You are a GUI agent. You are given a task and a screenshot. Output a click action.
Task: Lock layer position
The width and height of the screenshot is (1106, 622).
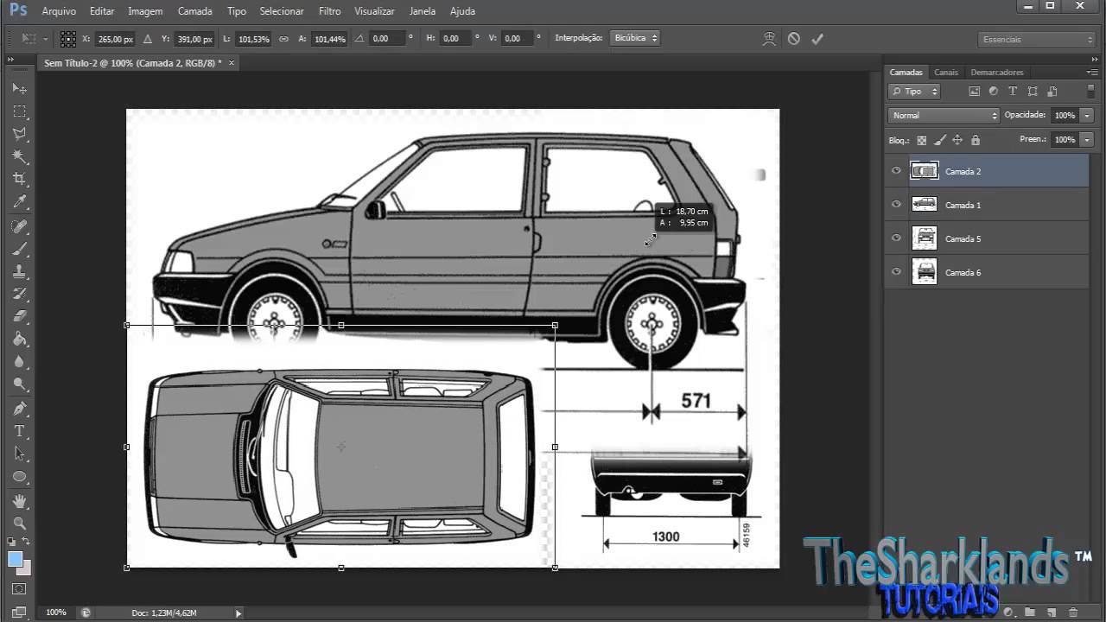957,140
